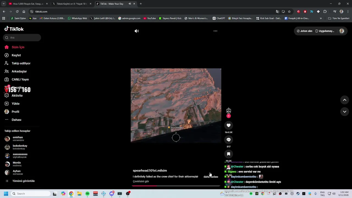Open the Profil page

tap(12, 112)
